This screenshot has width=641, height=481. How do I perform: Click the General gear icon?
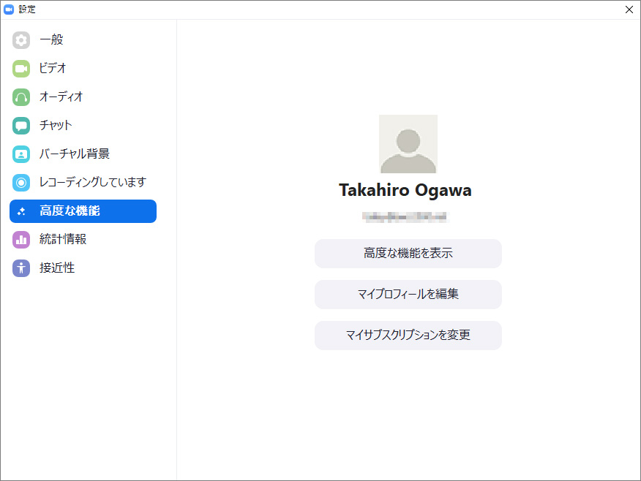pyautogui.click(x=21, y=40)
